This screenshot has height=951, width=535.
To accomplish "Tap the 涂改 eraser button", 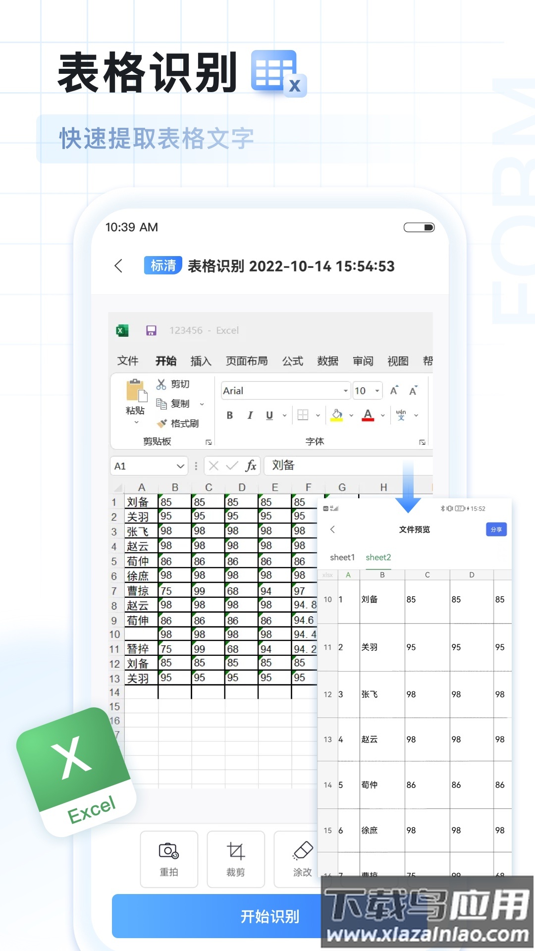I will pos(302,859).
